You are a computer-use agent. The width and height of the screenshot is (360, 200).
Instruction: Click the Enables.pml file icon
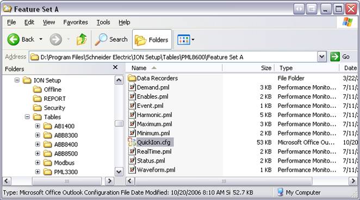pyautogui.click(x=132, y=96)
